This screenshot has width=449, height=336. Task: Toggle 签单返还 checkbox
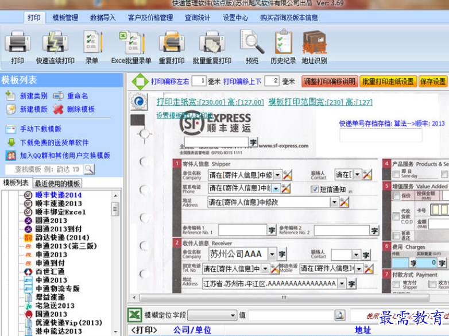click(x=396, y=235)
